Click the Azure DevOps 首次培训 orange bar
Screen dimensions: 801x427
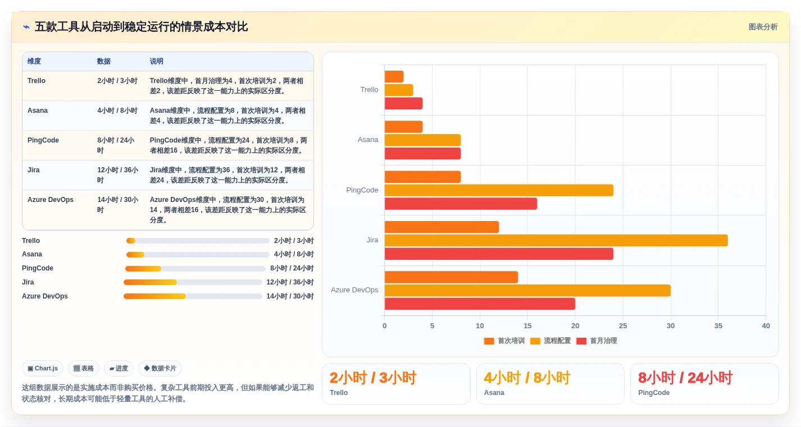pyautogui.click(x=451, y=277)
